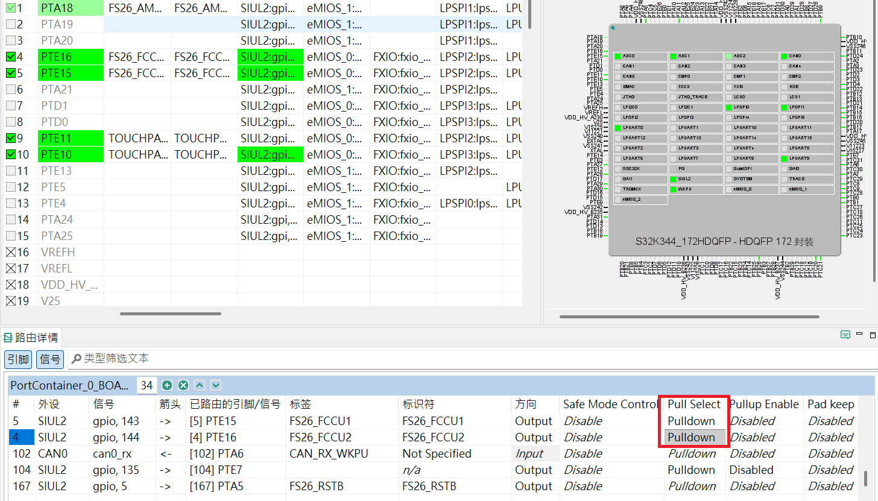Screen dimensions: 878x501
Task: Open the 路由详情 tab
Action: (31, 337)
